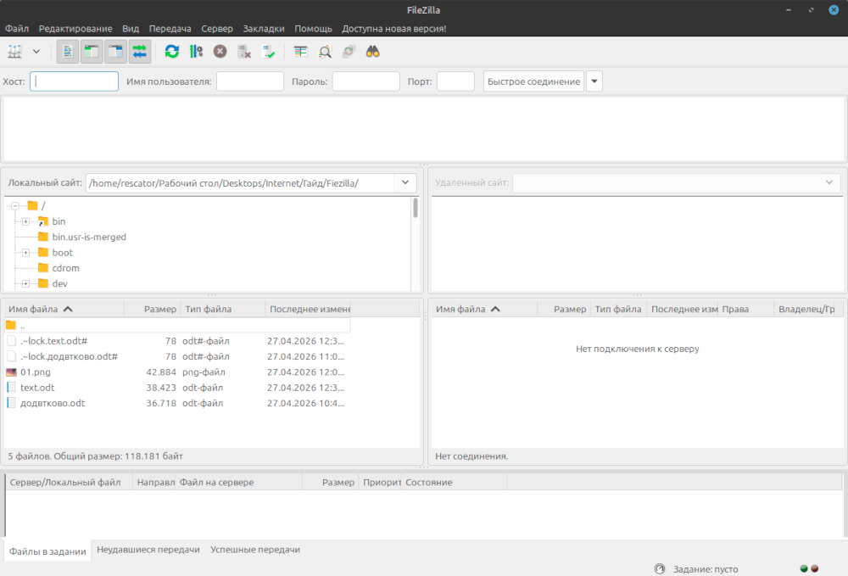Screen dimensions: 848x576
Task: Click the Локальный сайт path field
Action: coord(240,182)
